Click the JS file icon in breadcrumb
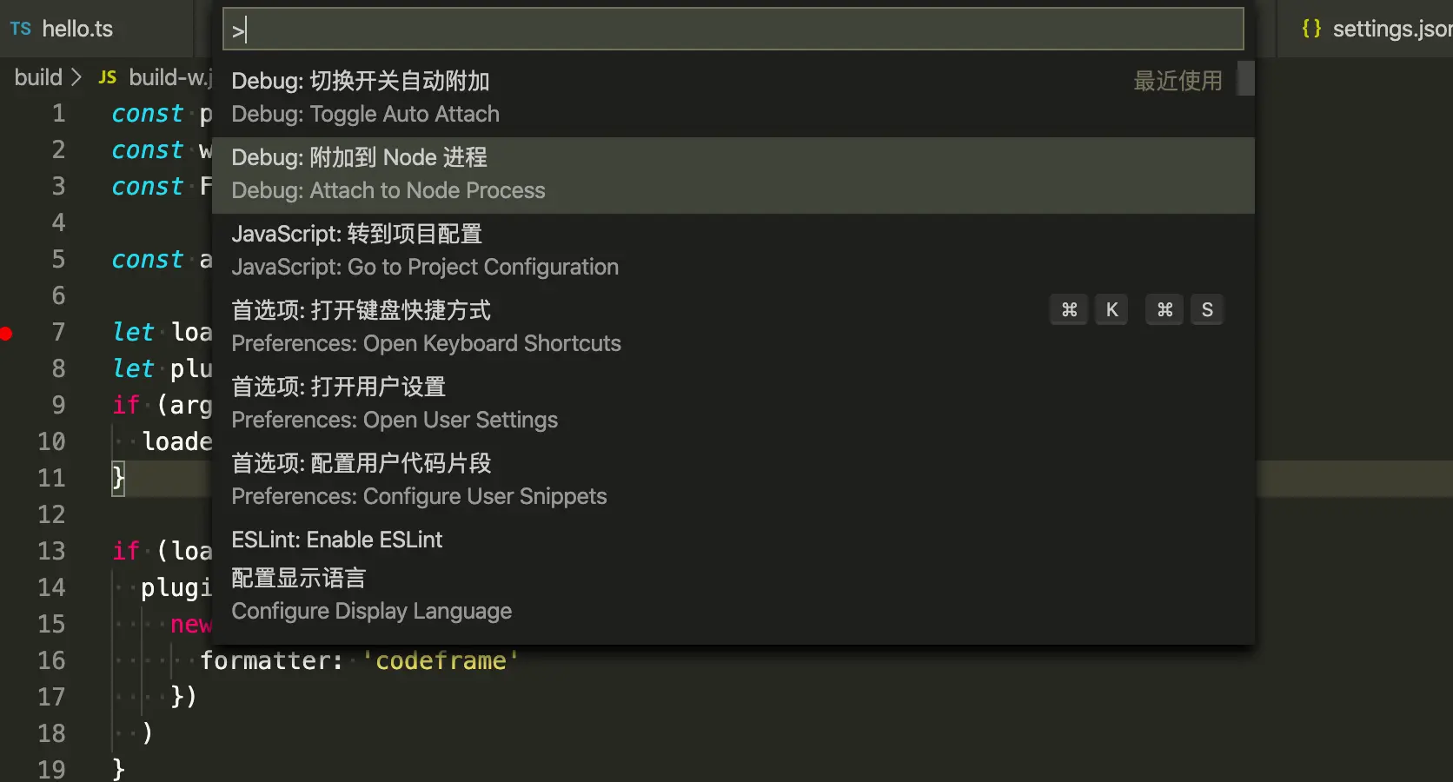This screenshot has width=1453, height=782. point(108,77)
